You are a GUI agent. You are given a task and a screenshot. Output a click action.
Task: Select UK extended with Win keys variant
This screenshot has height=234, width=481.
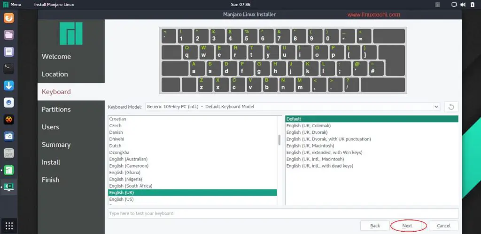coord(372,153)
